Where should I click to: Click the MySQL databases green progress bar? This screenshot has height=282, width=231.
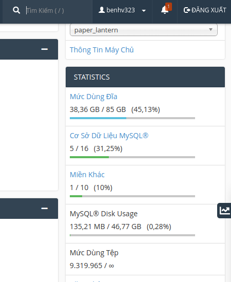pyautogui.click(x=132, y=157)
